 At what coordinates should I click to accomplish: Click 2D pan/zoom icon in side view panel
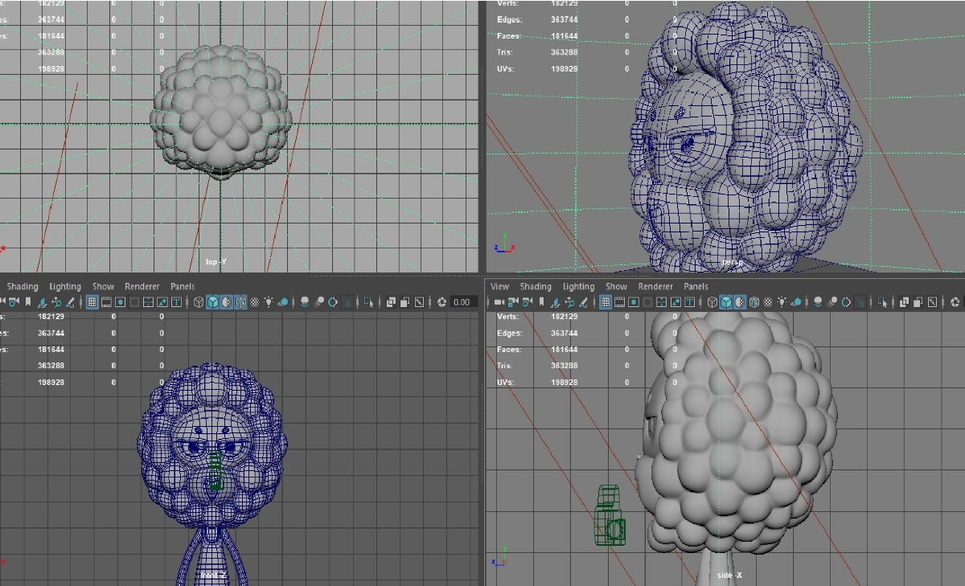570,302
